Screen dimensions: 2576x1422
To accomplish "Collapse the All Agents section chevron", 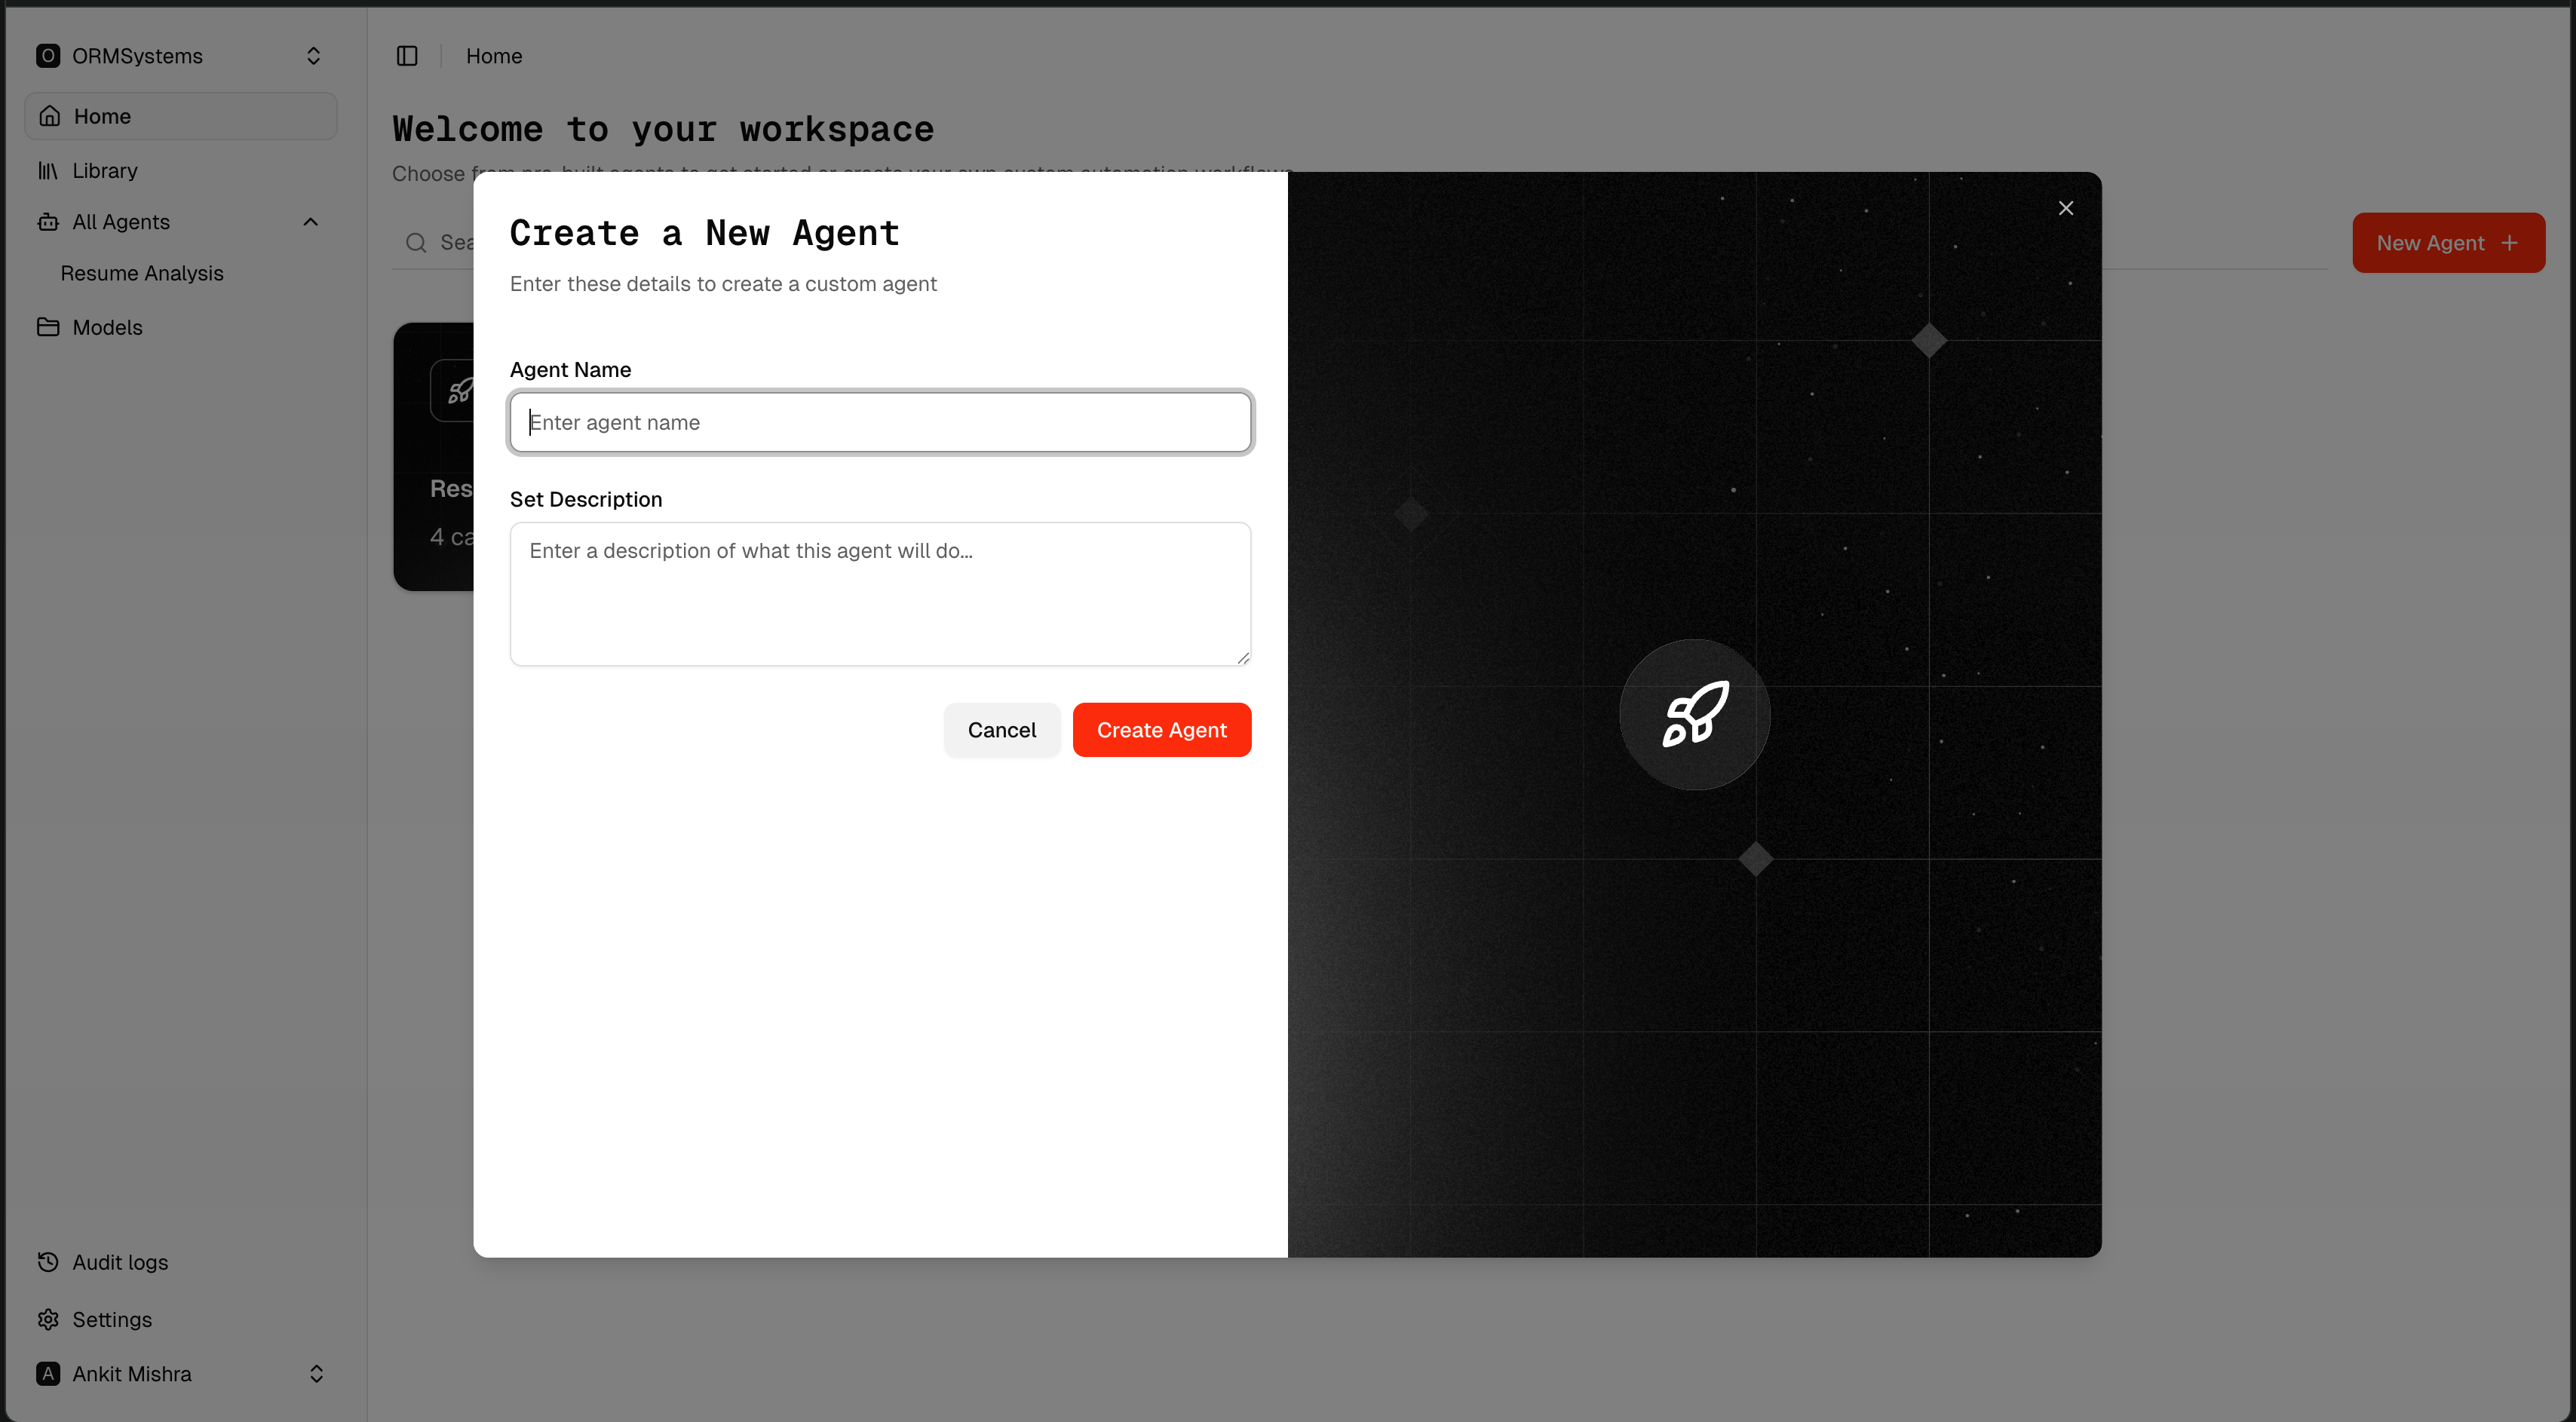I will [311, 222].
